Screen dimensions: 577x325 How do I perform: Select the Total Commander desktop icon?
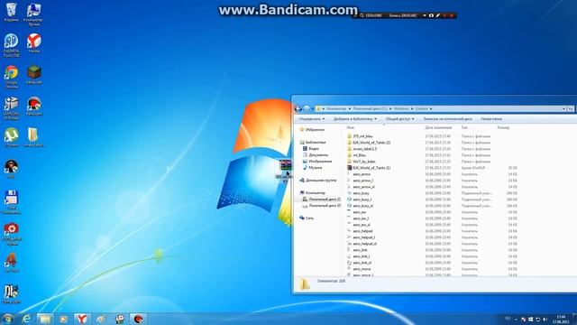pos(11,202)
